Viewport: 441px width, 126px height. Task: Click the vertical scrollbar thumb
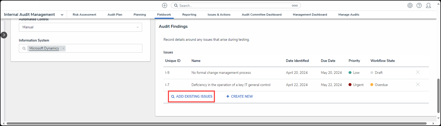(x=438, y=95)
